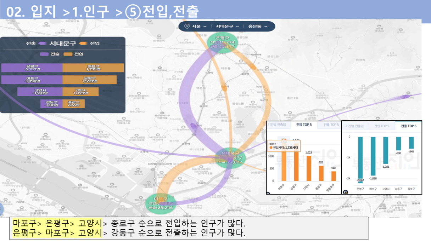Click the 강동구 axis label in the teal chart
This screenshot has height=242, width=431.
(x=398, y=189)
